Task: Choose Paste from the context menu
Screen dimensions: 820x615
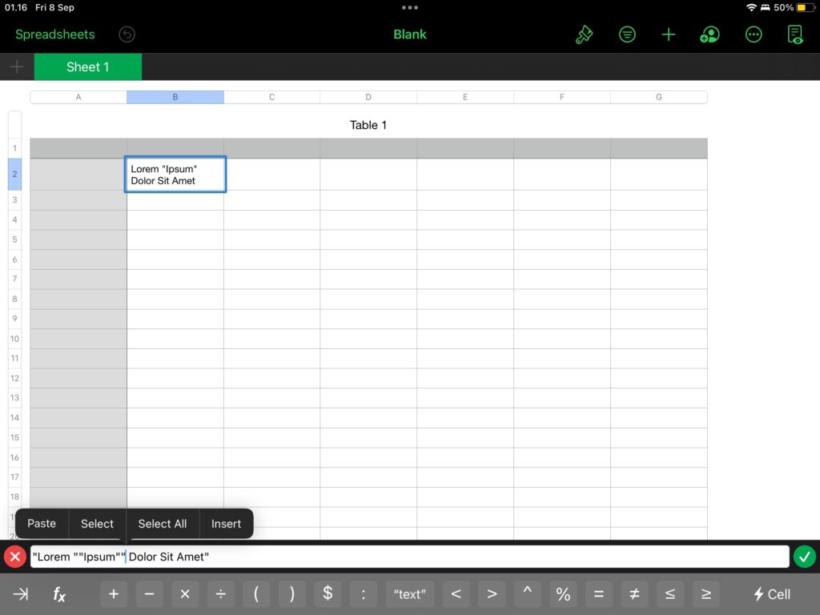Action: click(42, 524)
